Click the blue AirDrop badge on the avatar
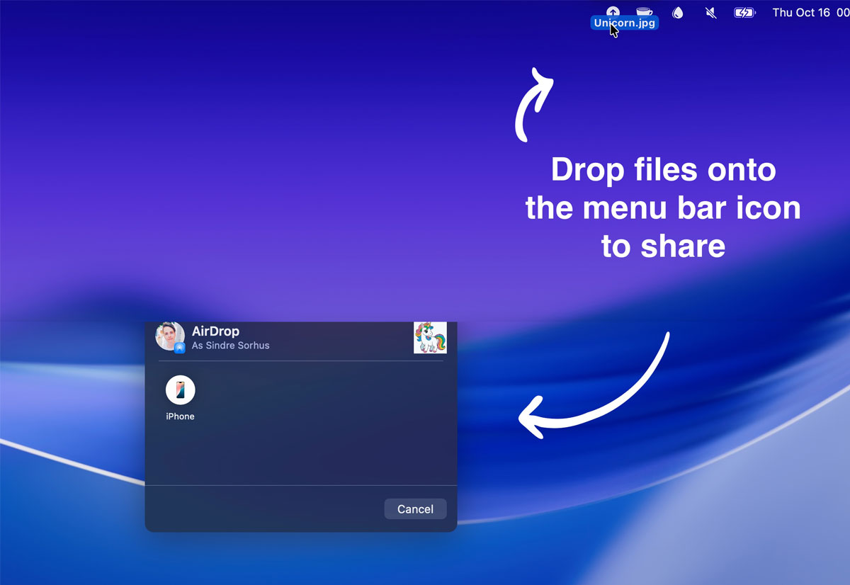The height and width of the screenshot is (585, 850). pos(178,348)
